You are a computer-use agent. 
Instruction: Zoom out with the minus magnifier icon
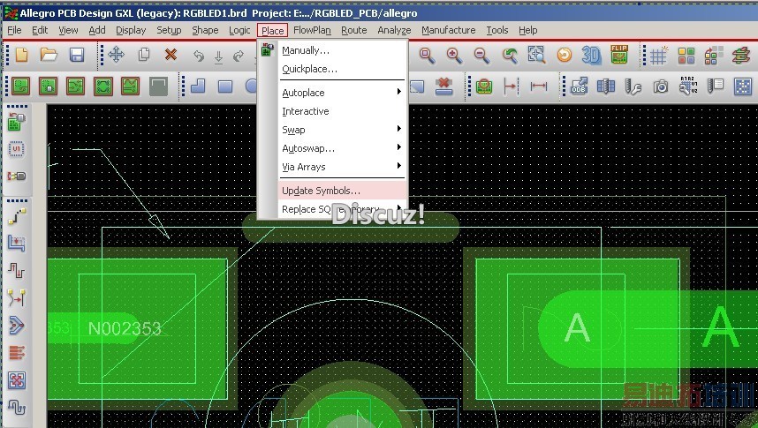481,55
